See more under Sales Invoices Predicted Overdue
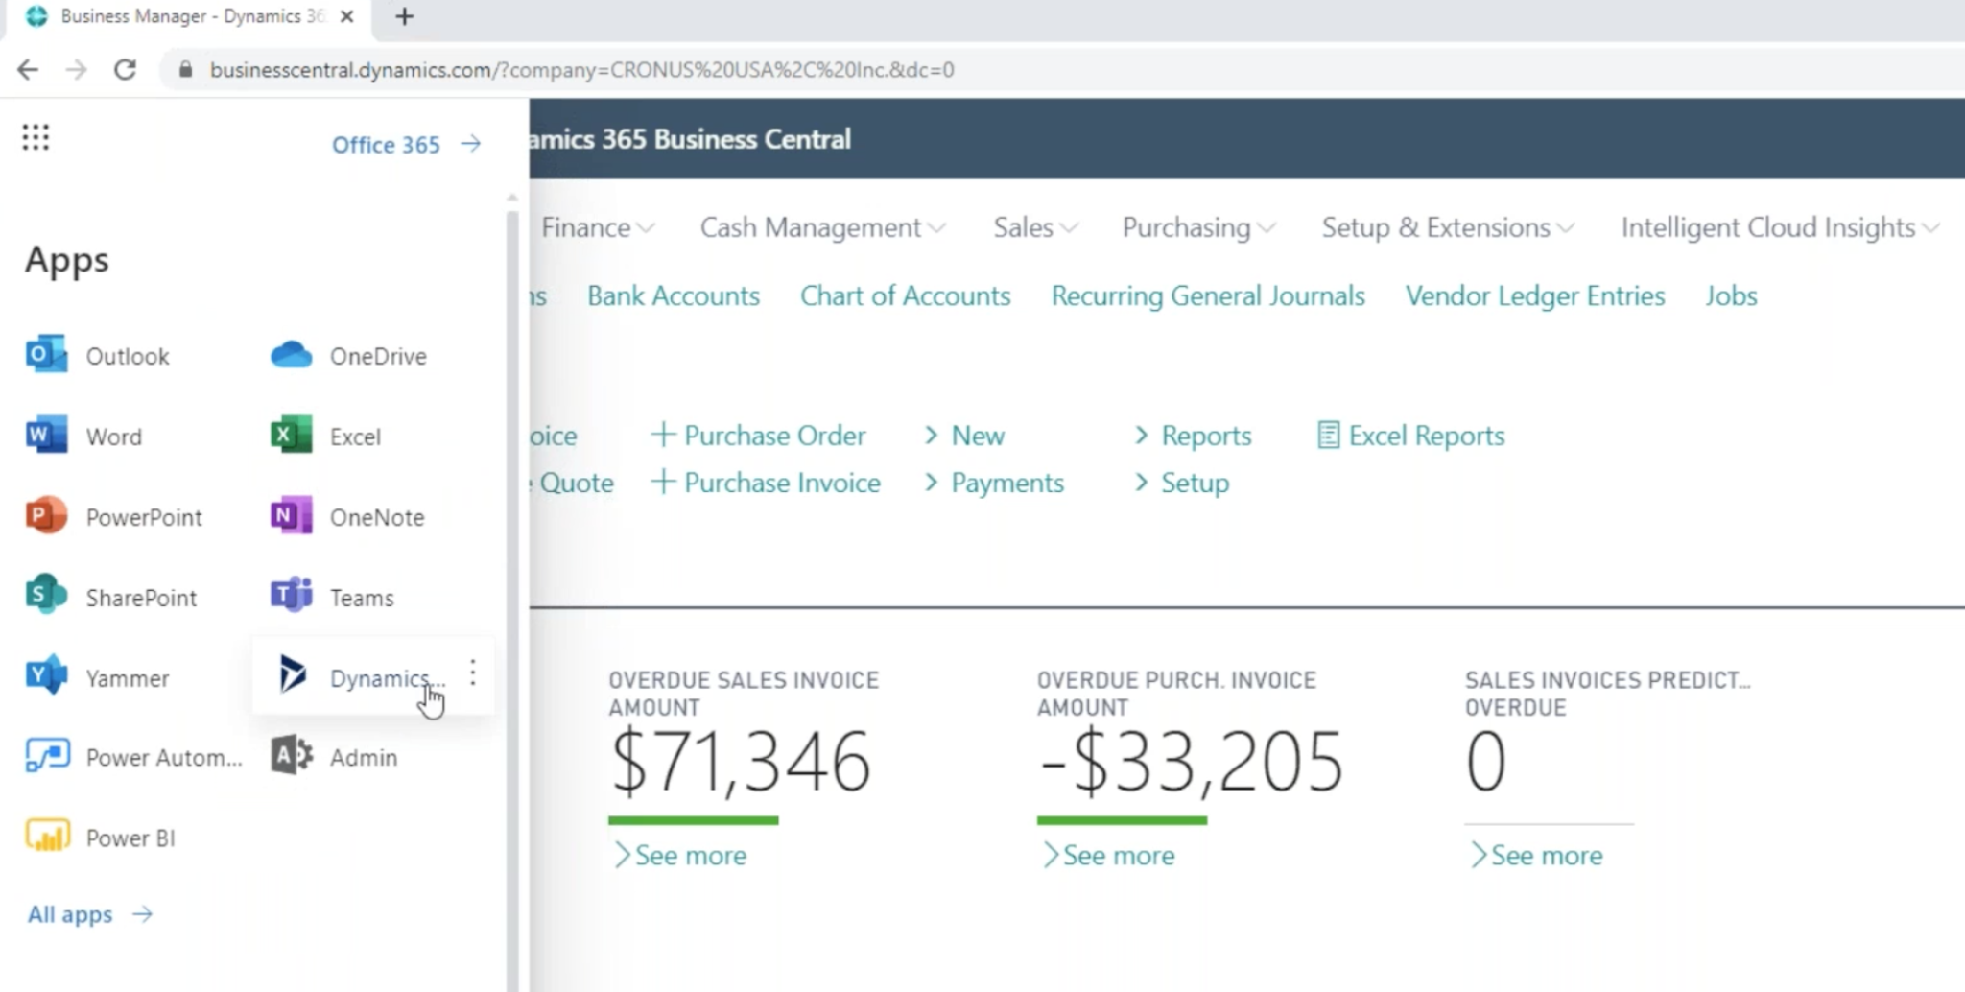Screen dimensions: 1965x992 click(x=1536, y=855)
